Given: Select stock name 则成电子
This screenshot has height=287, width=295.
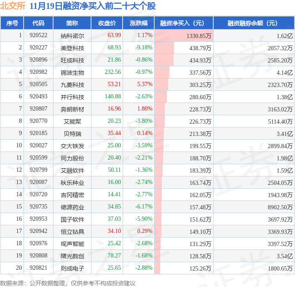Looking at the screenshot, I should 72,268.
